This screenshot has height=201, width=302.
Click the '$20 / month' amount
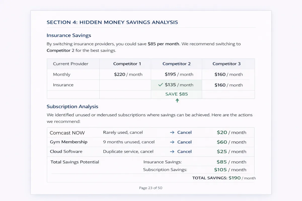[232, 132]
